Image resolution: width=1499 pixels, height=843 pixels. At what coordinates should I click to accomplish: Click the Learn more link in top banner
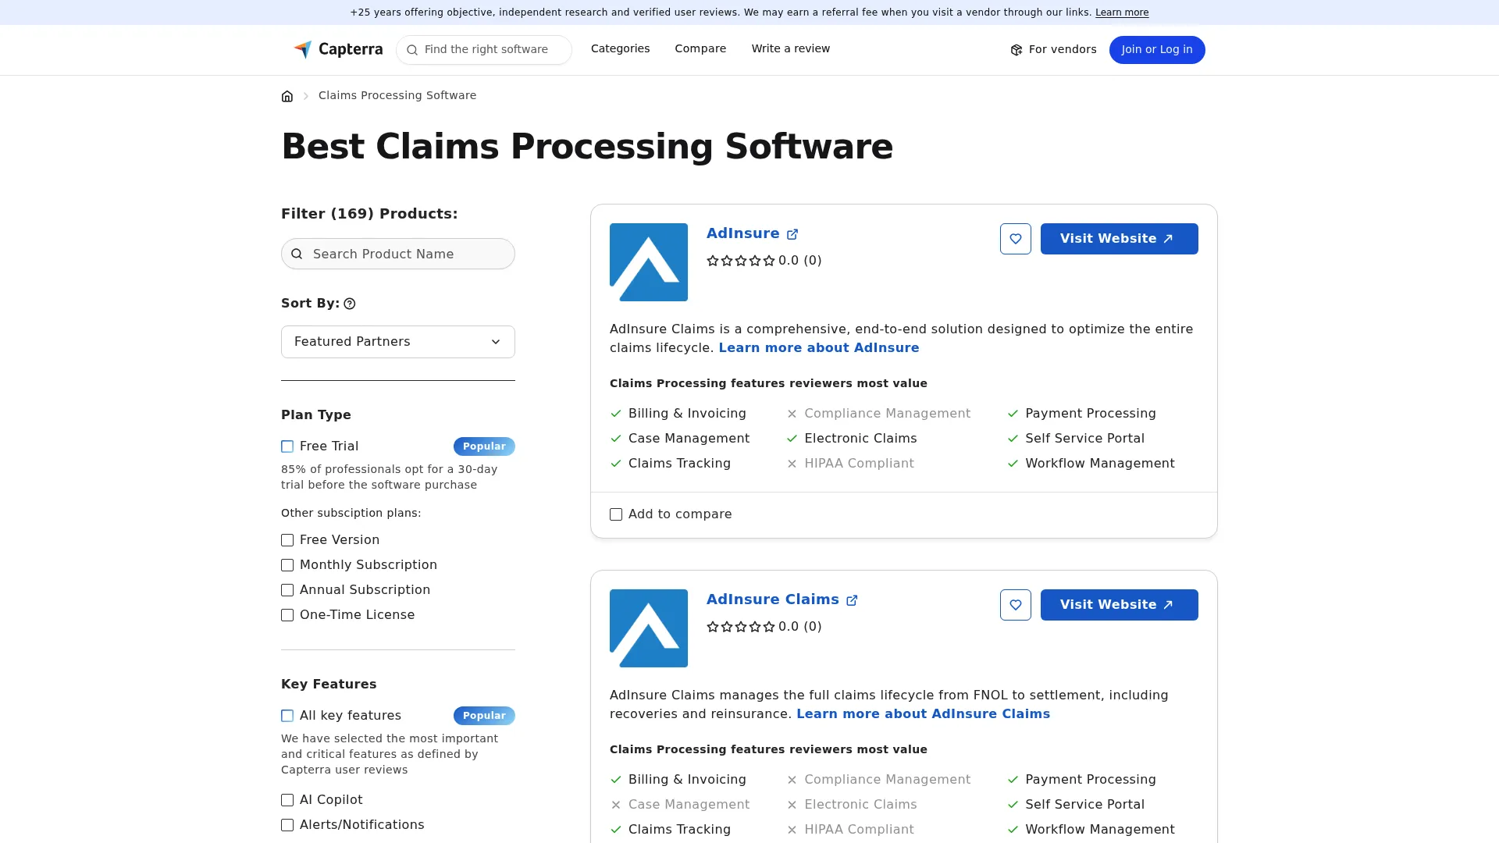[x=1121, y=12]
